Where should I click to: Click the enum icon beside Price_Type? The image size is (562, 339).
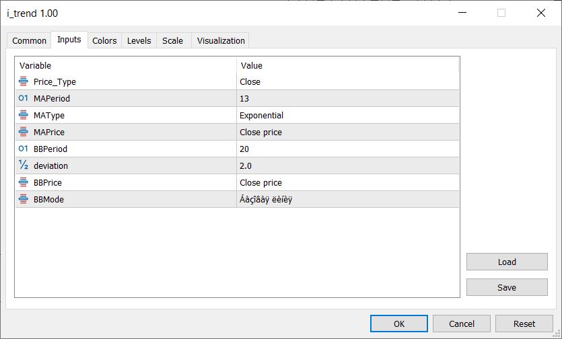24,81
